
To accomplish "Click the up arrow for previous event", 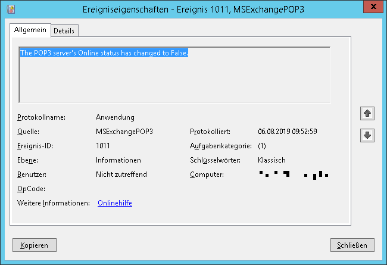I will (x=367, y=113).
